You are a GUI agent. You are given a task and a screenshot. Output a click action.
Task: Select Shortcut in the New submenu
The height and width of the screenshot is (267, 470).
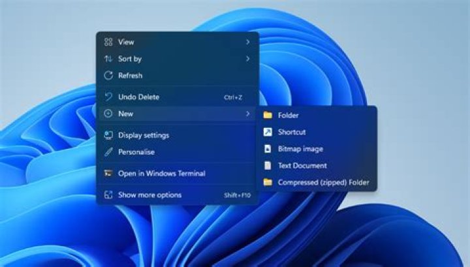[317, 132]
